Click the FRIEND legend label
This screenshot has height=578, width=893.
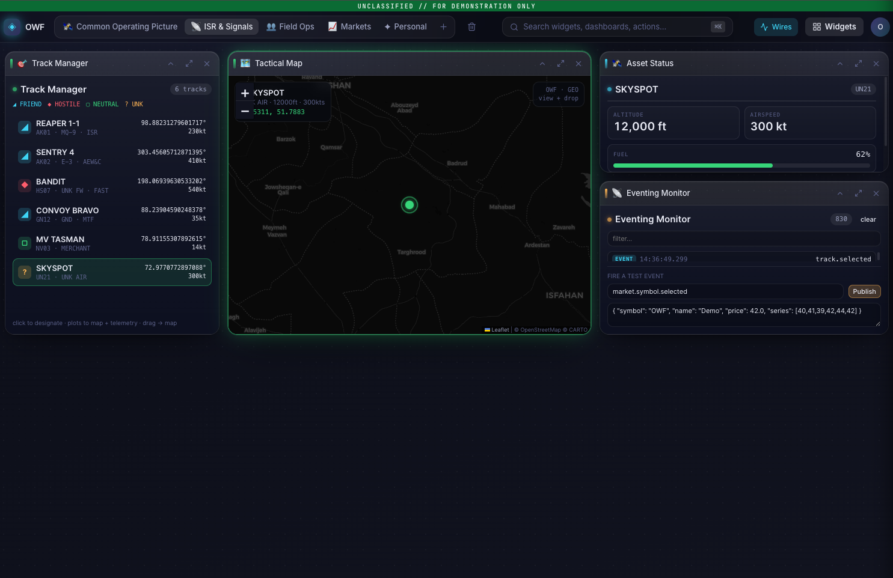tap(27, 105)
